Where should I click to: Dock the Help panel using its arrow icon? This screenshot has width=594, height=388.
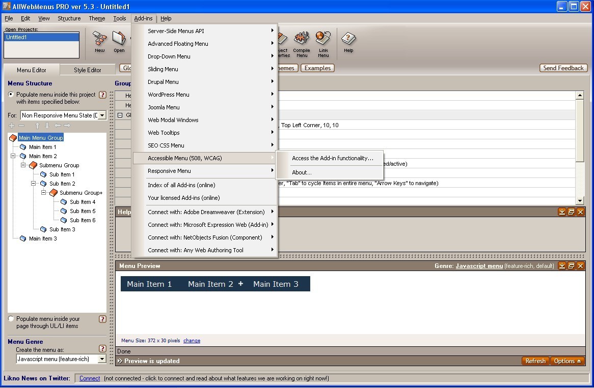point(562,212)
